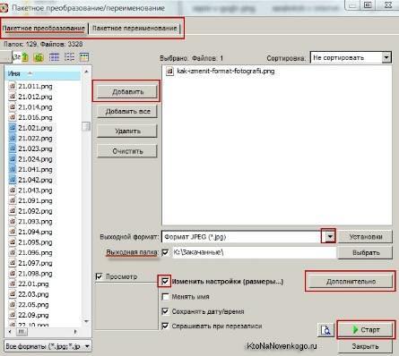Open the Все форматы file filter dropdown
399x356 pixels.
(48, 346)
